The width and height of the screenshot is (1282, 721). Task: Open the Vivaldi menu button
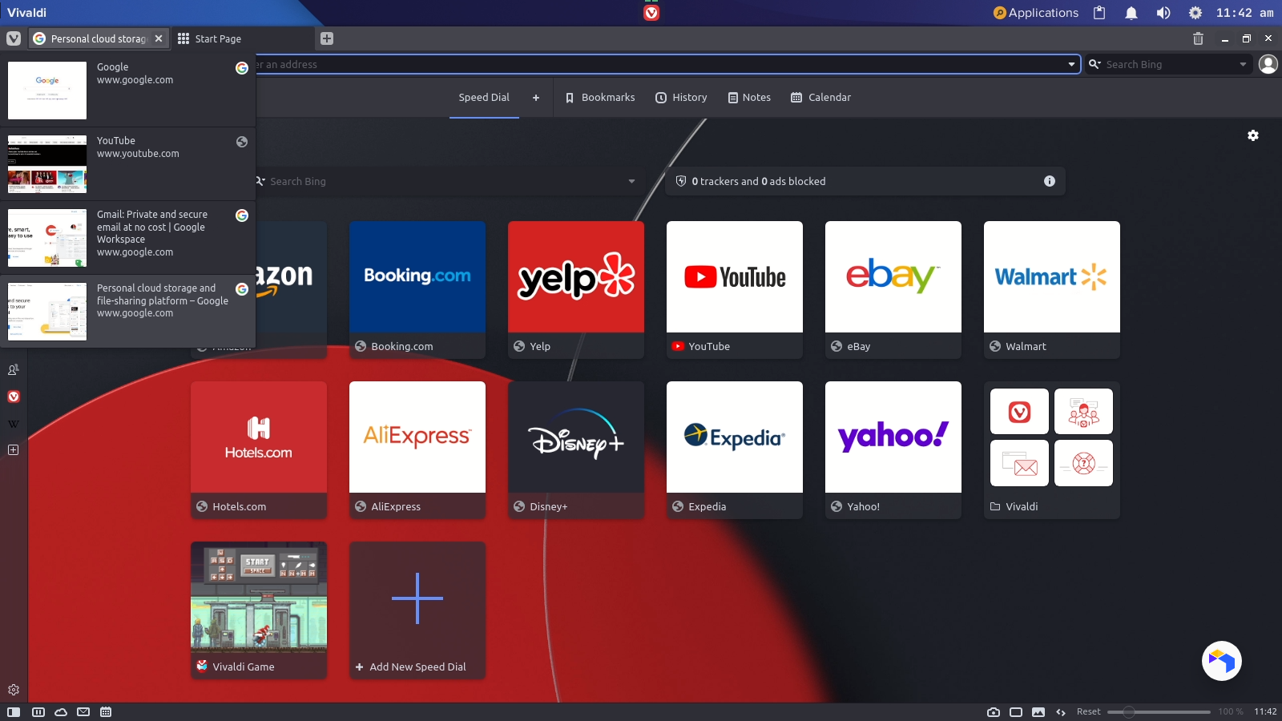[x=14, y=38]
